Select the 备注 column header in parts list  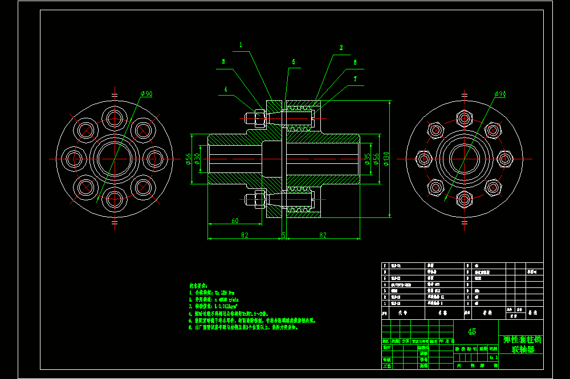(x=533, y=312)
